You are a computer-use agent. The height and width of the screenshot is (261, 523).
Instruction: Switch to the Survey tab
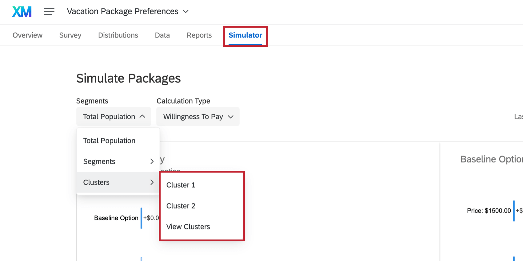[x=70, y=35]
